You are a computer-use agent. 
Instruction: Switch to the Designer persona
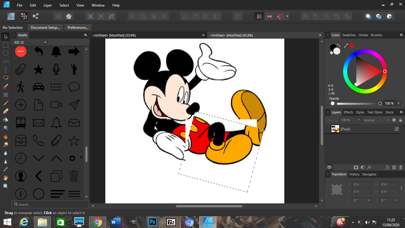click(x=11, y=16)
